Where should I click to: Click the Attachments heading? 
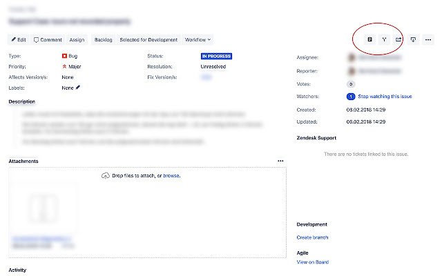(x=23, y=161)
